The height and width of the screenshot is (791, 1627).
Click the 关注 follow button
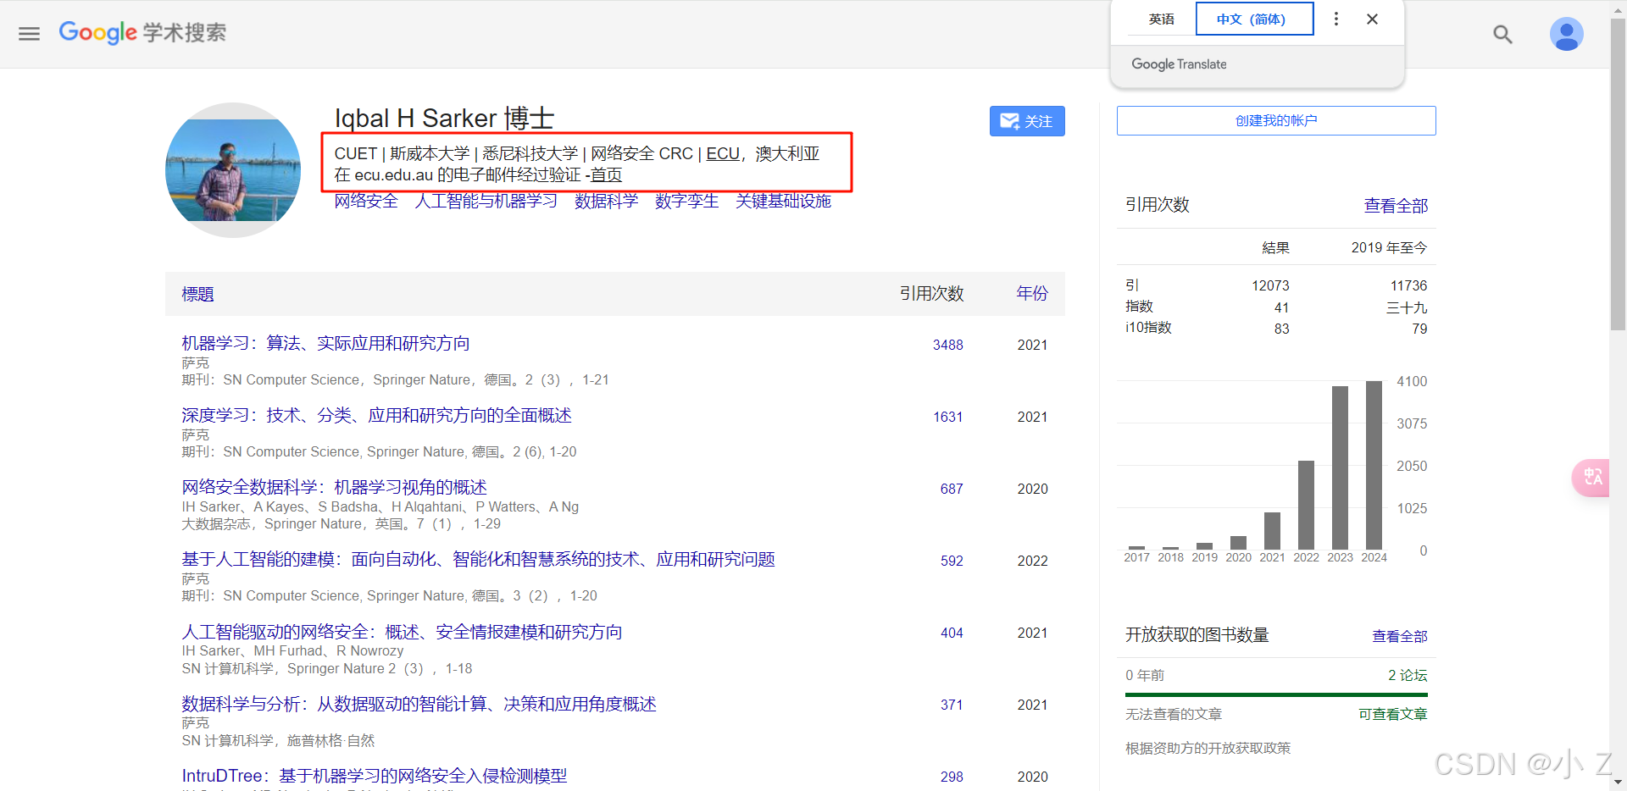(x=1027, y=121)
